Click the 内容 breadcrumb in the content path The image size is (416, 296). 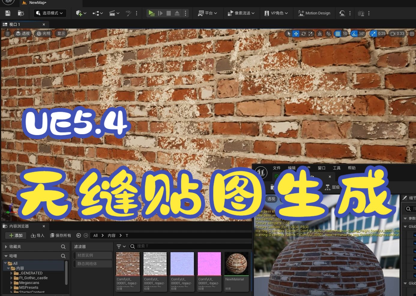112,236
